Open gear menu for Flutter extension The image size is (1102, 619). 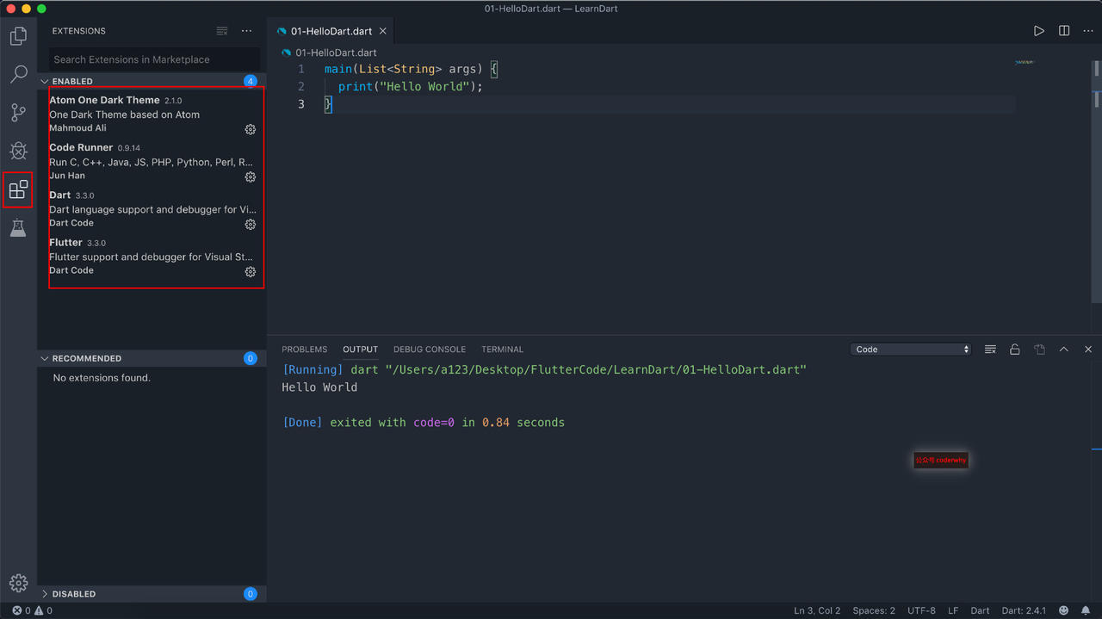(x=251, y=271)
